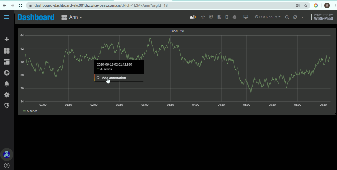The image size is (337, 170).
Task: Open the Panel Title menu
Action: point(177,31)
